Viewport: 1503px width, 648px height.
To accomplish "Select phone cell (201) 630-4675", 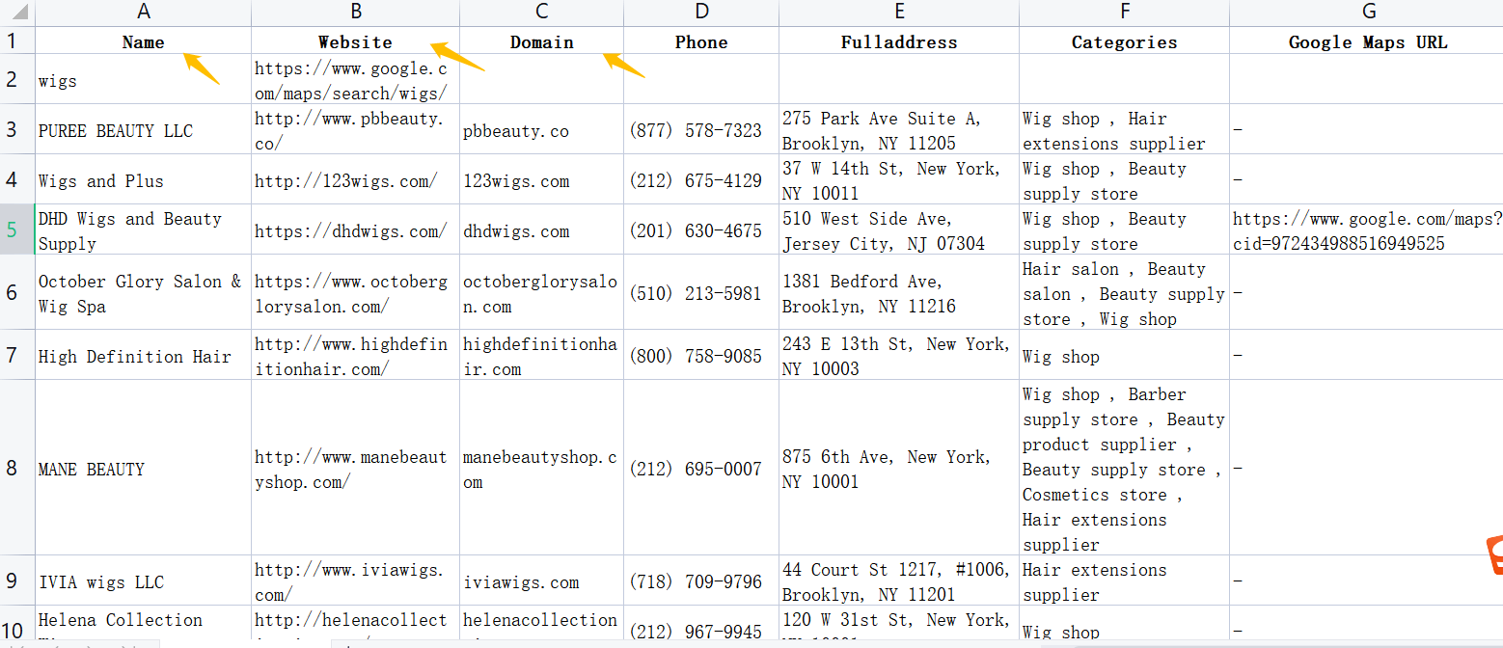I will coord(701,229).
